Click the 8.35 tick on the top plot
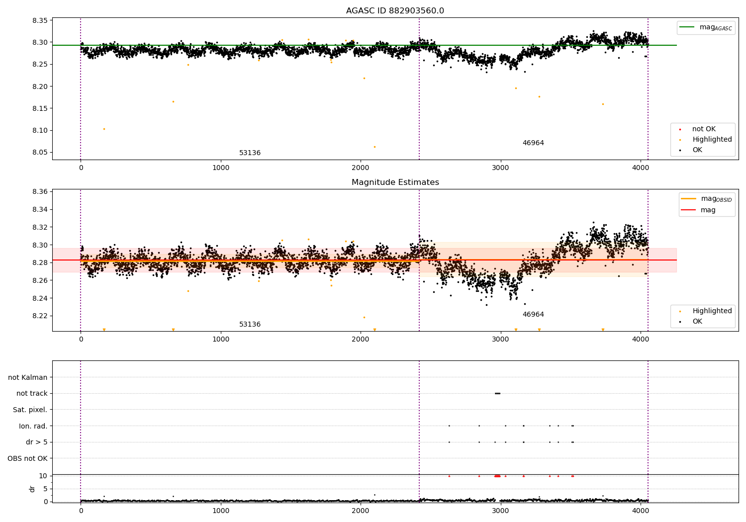The width and height of the screenshot is (746, 522). tap(40, 20)
